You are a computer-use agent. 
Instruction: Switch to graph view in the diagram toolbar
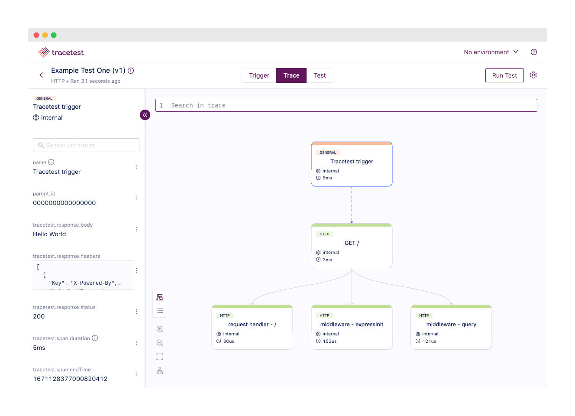click(x=160, y=297)
